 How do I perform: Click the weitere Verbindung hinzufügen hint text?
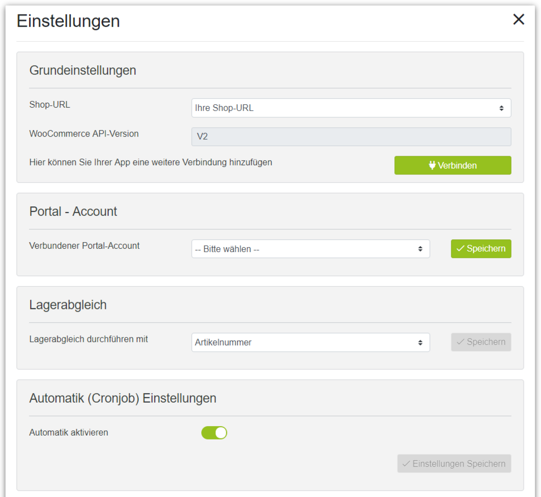(x=151, y=162)
